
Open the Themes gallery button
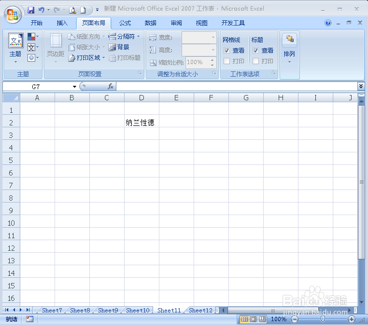[15, 48]
